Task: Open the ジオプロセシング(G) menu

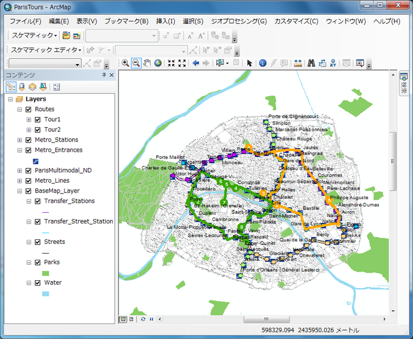Action: (x=238, y=22)
